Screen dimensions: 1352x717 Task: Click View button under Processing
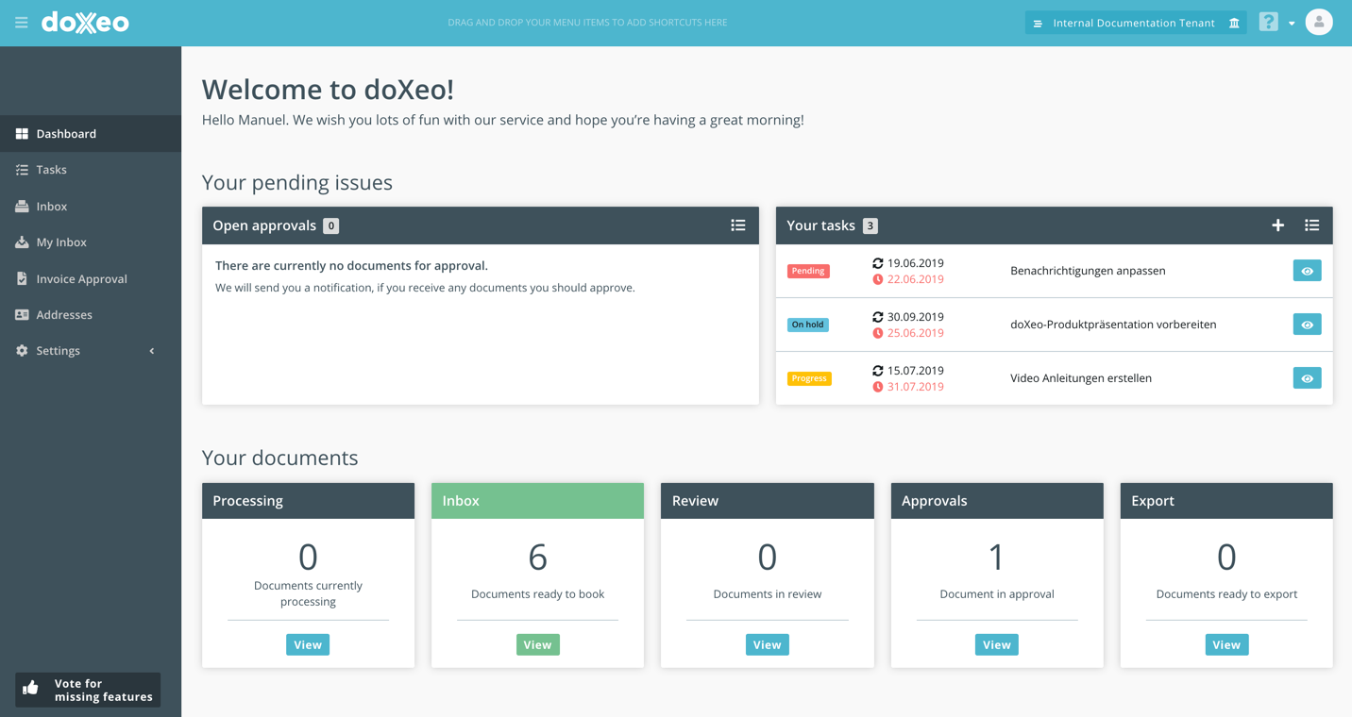click(308, 644)
